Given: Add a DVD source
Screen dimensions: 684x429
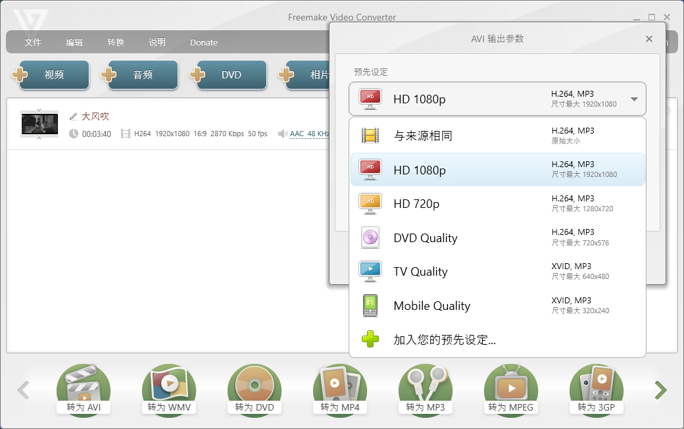Looking at the screenshot, I should point(232,74).
